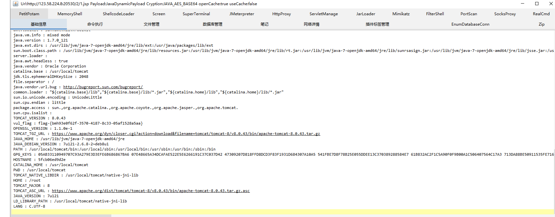Viewport: 555px width, 217px height.
Task: Click the 'java.vm.info : mixed mode' line
Action: pos(42,35)
